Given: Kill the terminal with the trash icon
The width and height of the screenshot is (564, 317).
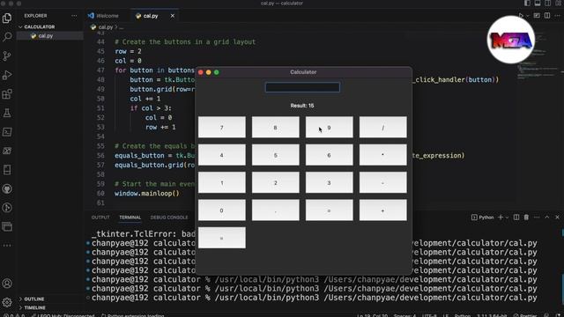Looking at the screenshot, I should [x=526, y=217].
